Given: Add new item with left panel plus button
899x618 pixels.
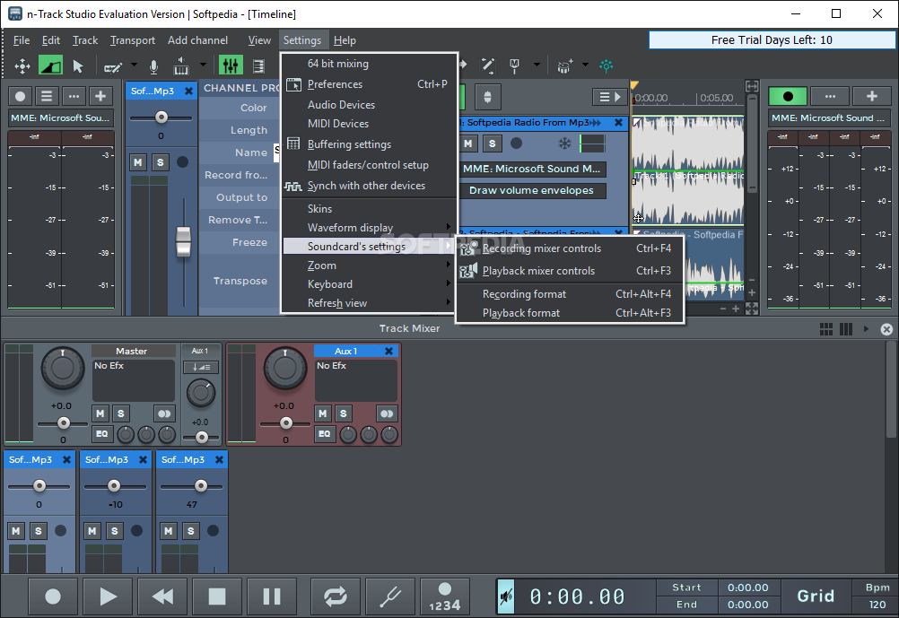Looking at the screenshot, I should point(100,96).
